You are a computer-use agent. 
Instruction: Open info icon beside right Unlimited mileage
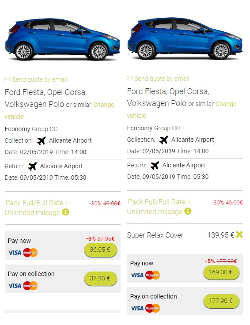click(188, 211)
